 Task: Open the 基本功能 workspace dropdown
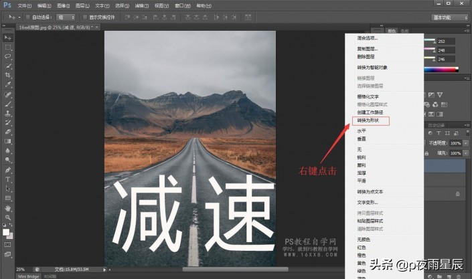click(450, 17)
